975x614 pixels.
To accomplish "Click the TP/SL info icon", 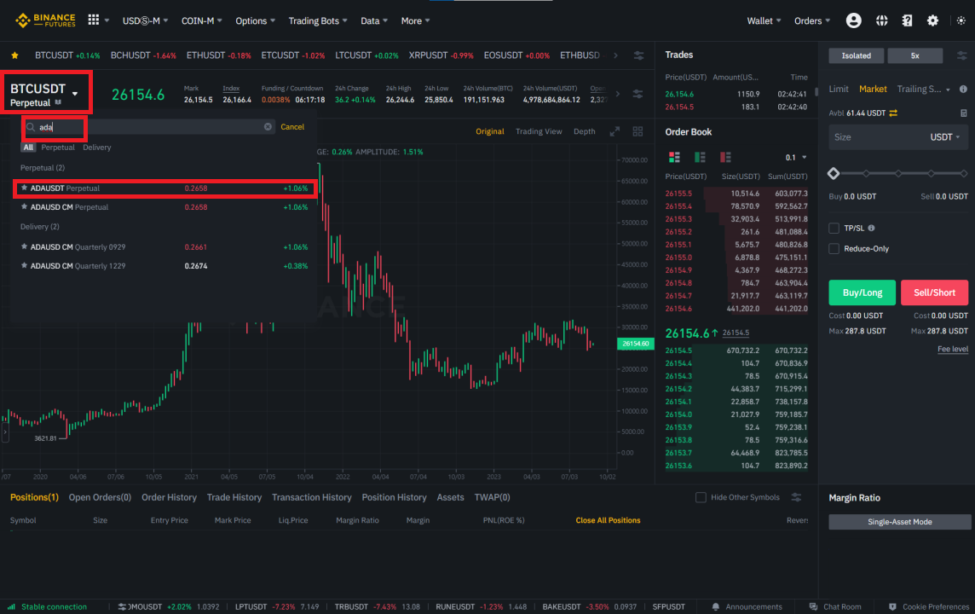I will tap(871, 229).
